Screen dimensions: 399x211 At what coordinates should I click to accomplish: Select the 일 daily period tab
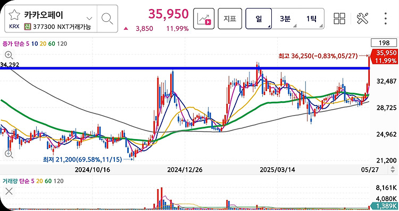[259, 19]
